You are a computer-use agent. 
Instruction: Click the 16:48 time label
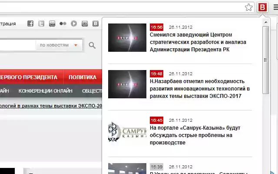[156, 74]
